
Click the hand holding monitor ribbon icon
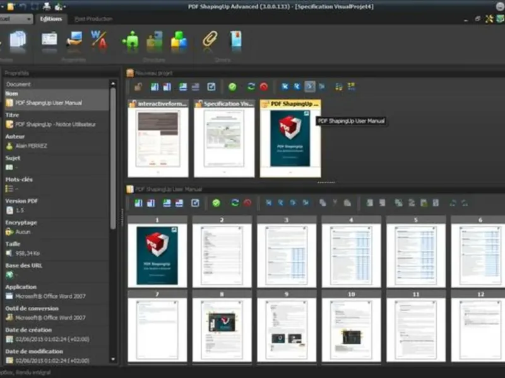(74, 40)
